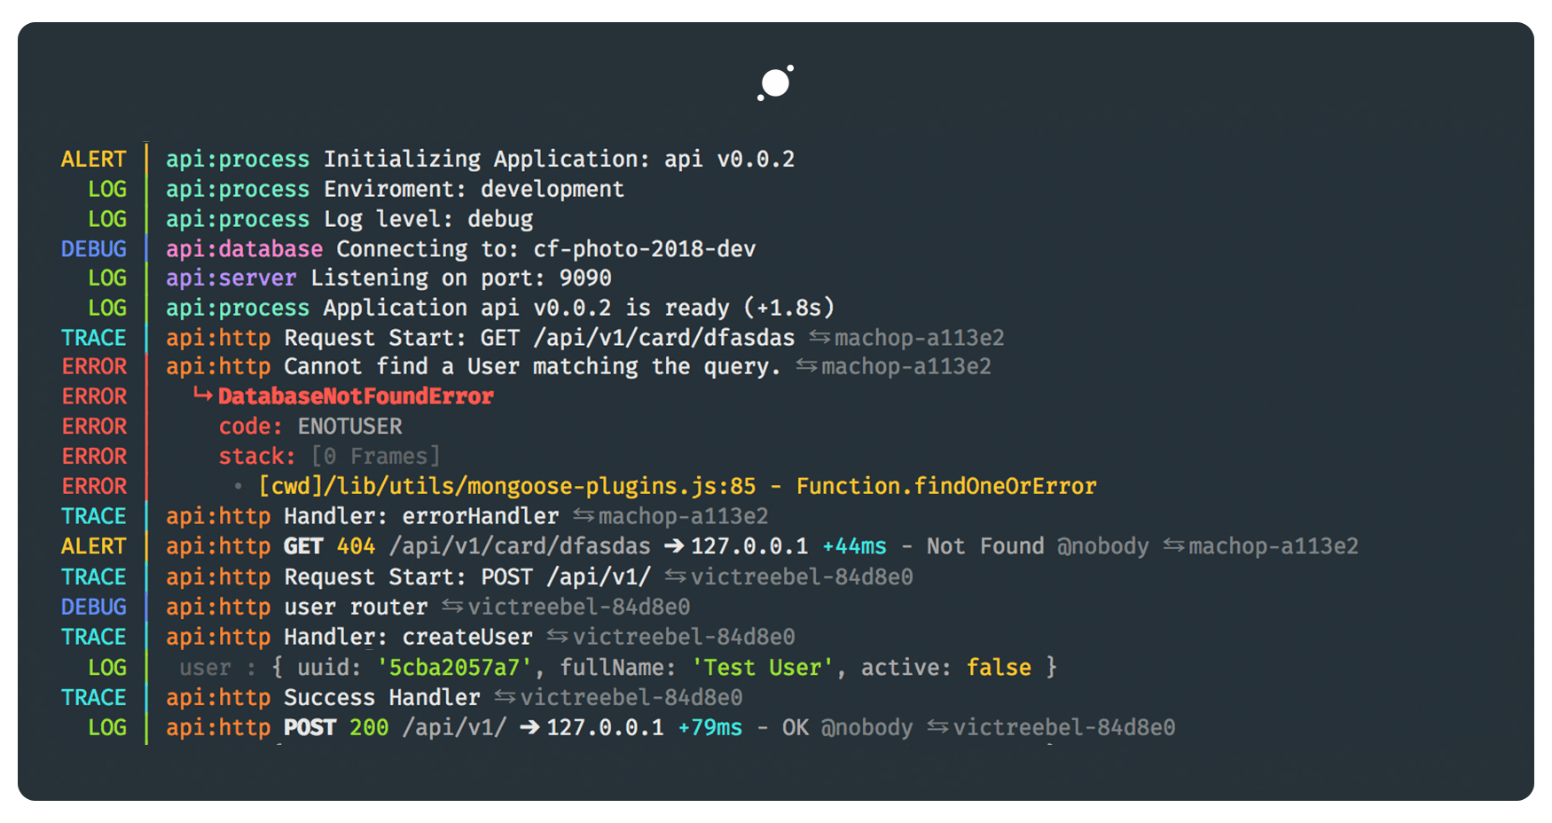Select the text 'Handler: createUser'
Screen dimensions: 1552x823
[x=408, y=638]
